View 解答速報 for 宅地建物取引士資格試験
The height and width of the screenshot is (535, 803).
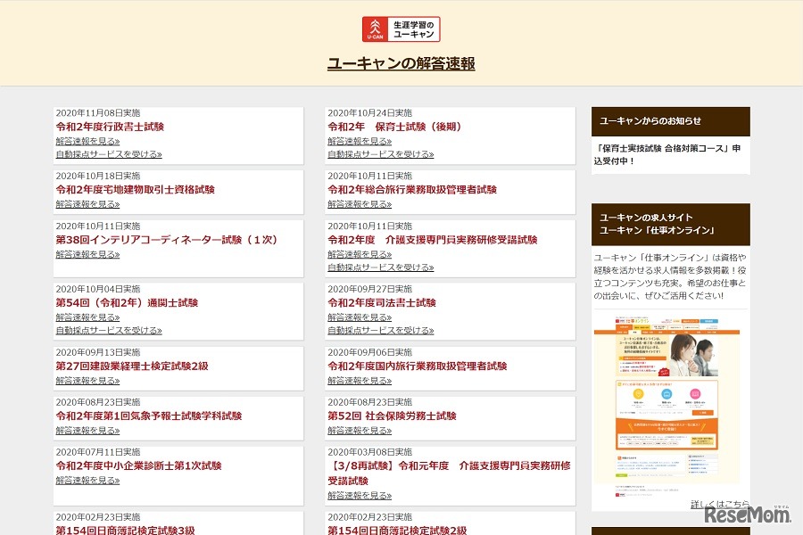pyautogui.click(x=87, y=203)
